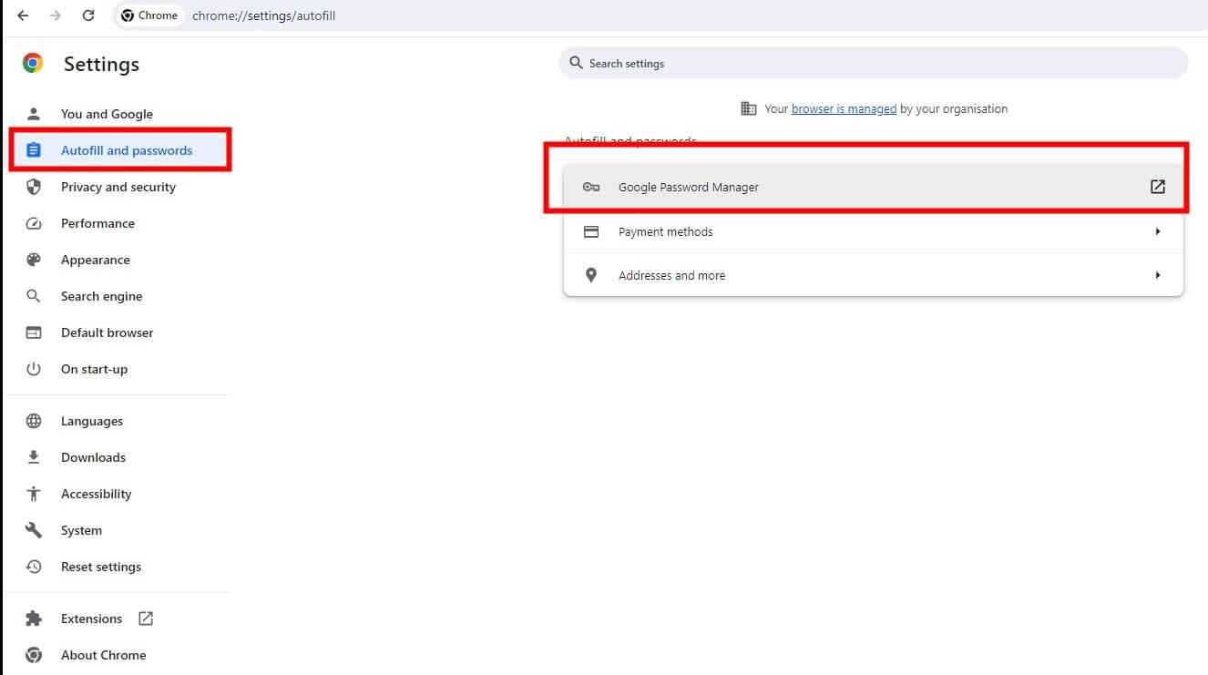Click into the Search settings field
1208x675 pixels.
(873, 63)
